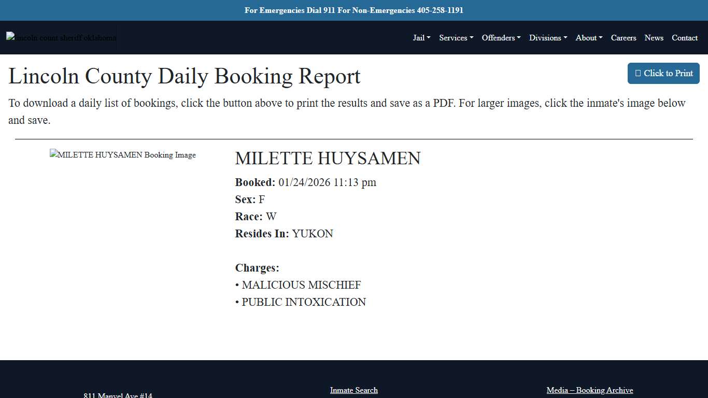708x398 pixels.
Task: Click MILETTE HUYSAMEN's booking image
Action: tap(123, 155)
